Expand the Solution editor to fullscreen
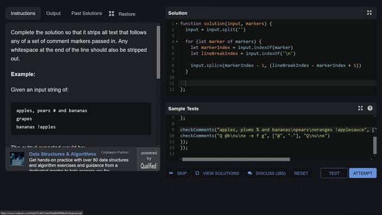The width and height of the screenshot is (382, 215). click(369, 13)
